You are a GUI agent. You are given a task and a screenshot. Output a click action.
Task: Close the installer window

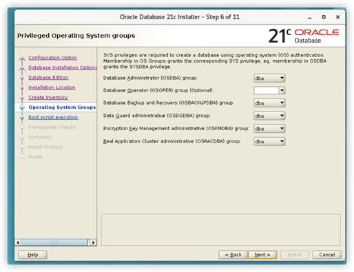click(x=337, y=17)
